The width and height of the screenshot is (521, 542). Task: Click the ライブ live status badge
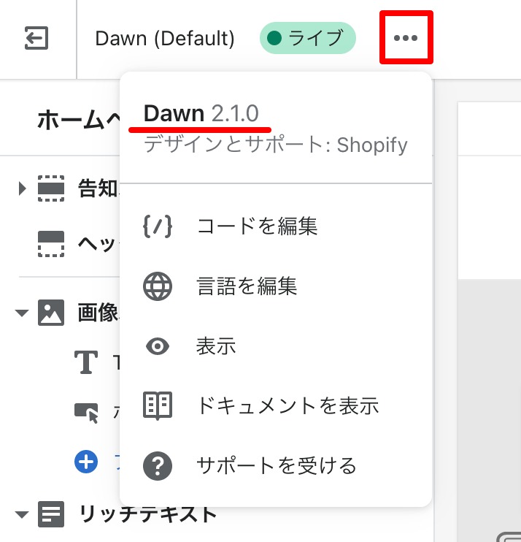coord(308,38)
